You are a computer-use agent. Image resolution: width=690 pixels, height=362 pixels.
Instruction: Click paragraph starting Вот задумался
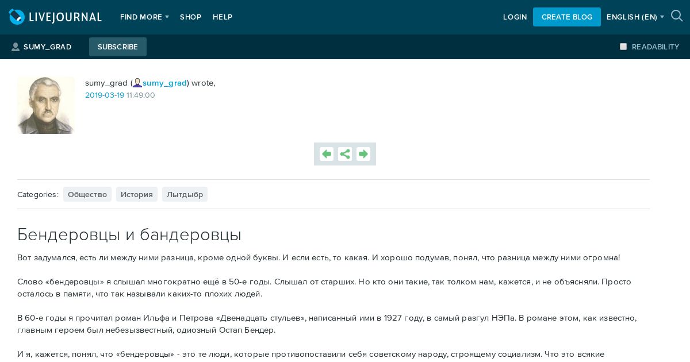pos(319,257)
